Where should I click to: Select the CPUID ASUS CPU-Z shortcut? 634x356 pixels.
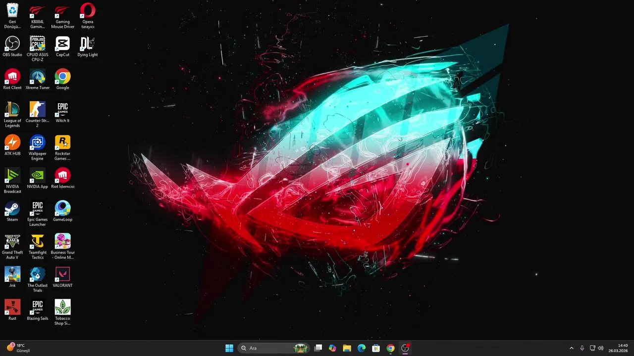click(38, 49)
